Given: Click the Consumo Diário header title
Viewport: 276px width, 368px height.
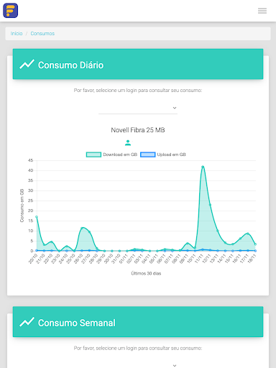Looking at the screenshot, I should pyautogui.click(x=70, y=65).
